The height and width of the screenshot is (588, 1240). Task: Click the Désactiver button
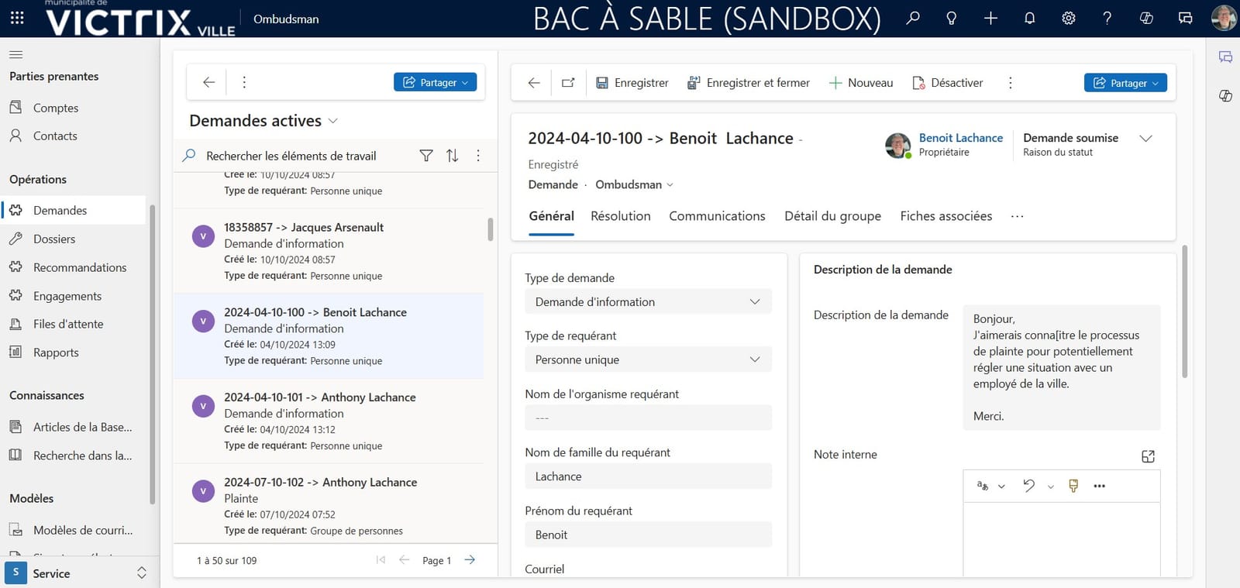(948, 83)
